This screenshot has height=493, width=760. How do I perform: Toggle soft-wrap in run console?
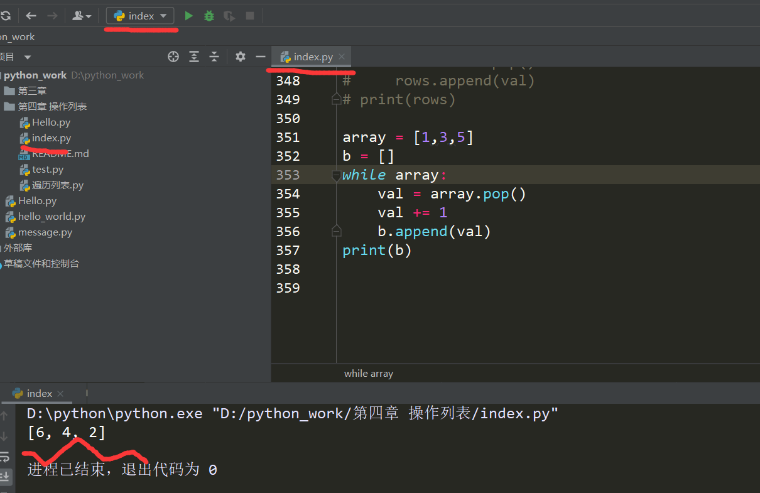pos(5,457)
